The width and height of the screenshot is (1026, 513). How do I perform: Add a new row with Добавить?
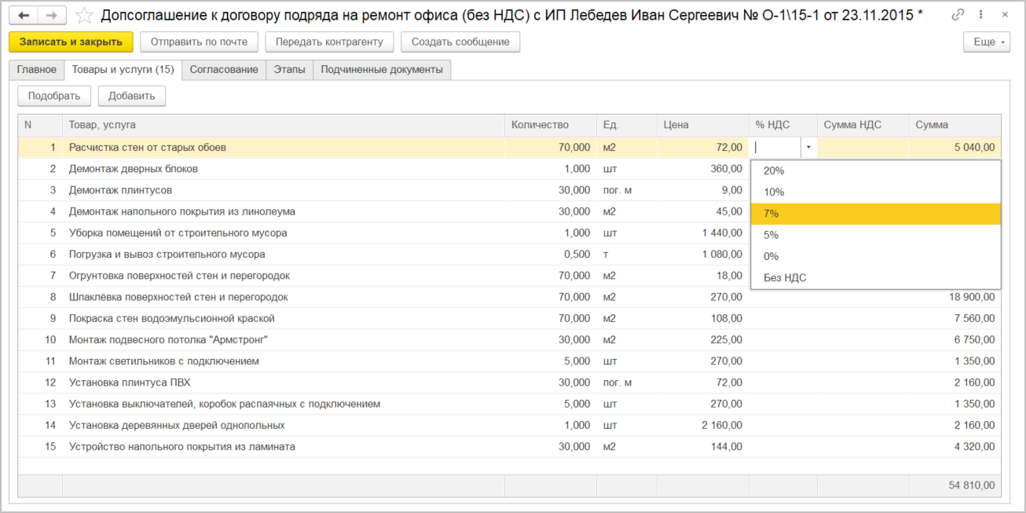[131, 97]
